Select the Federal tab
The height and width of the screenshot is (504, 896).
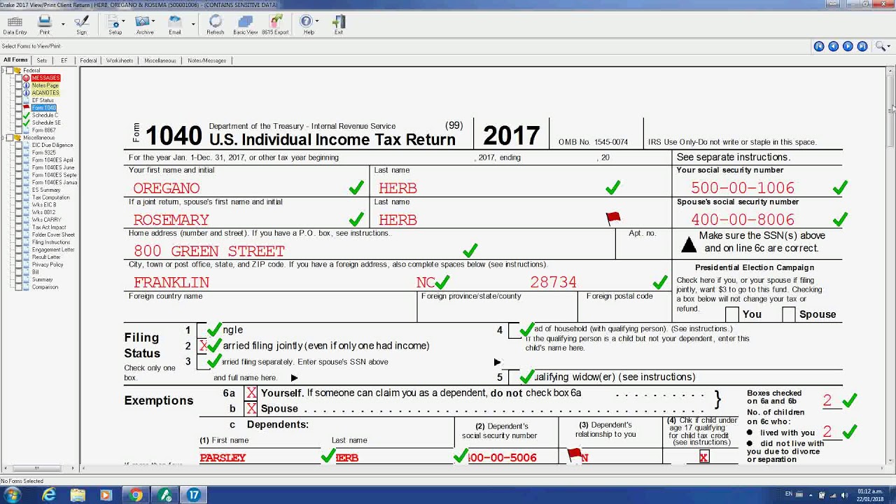(x=88, y=61)
